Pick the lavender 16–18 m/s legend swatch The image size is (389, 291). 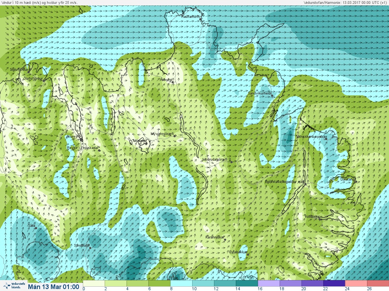pyautogui.click(x=269, y=283)
